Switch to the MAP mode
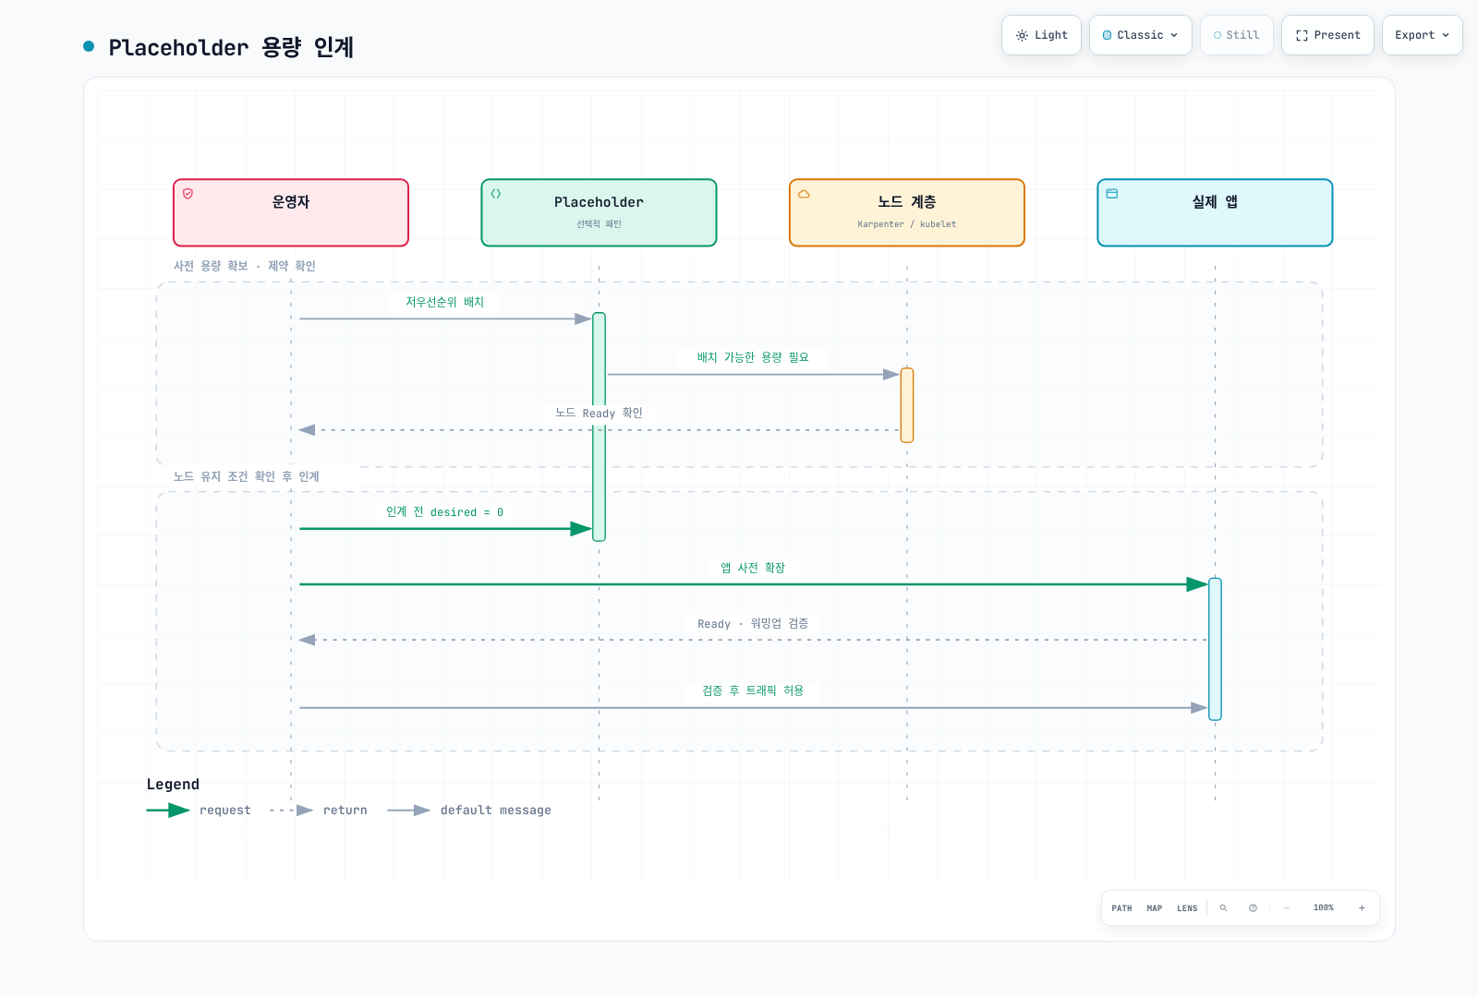This screenshot has width=1478, height=997. 1155,908
